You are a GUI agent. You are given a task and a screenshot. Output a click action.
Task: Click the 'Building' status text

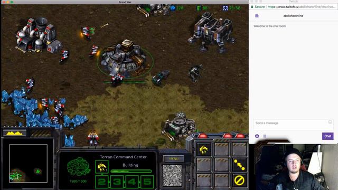(x=130, y=165)
